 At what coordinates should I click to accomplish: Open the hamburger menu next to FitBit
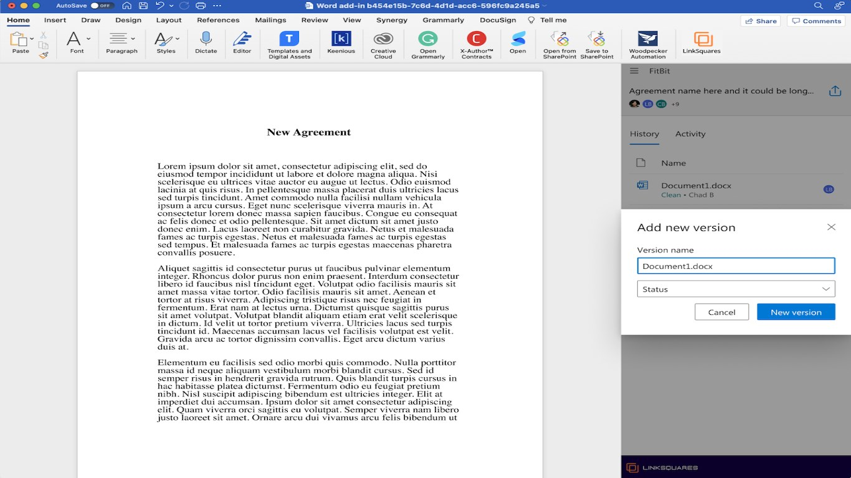[x=634, y=72]
